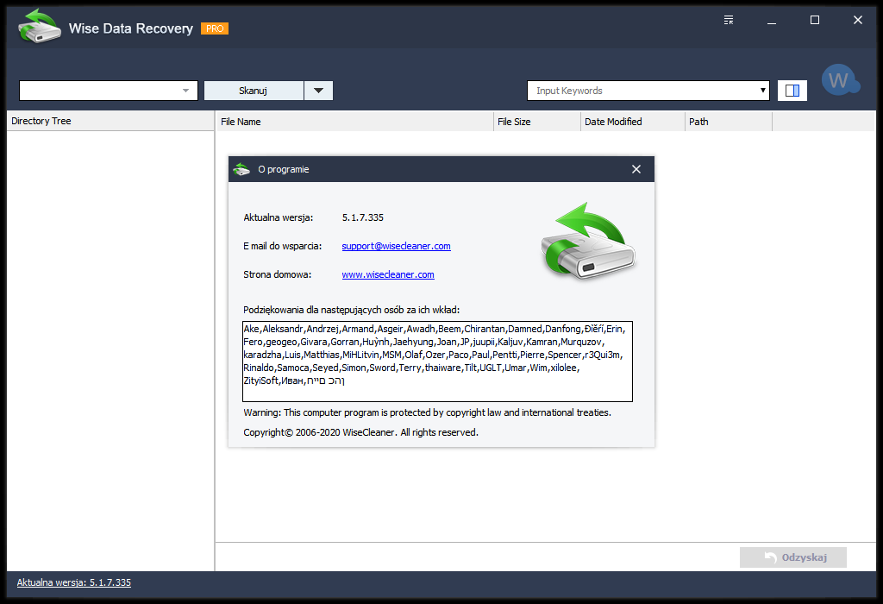Click the copyright law warning text
Viewport: 883px width, 604px height.
pyautogui.click(x=427, y=413)
